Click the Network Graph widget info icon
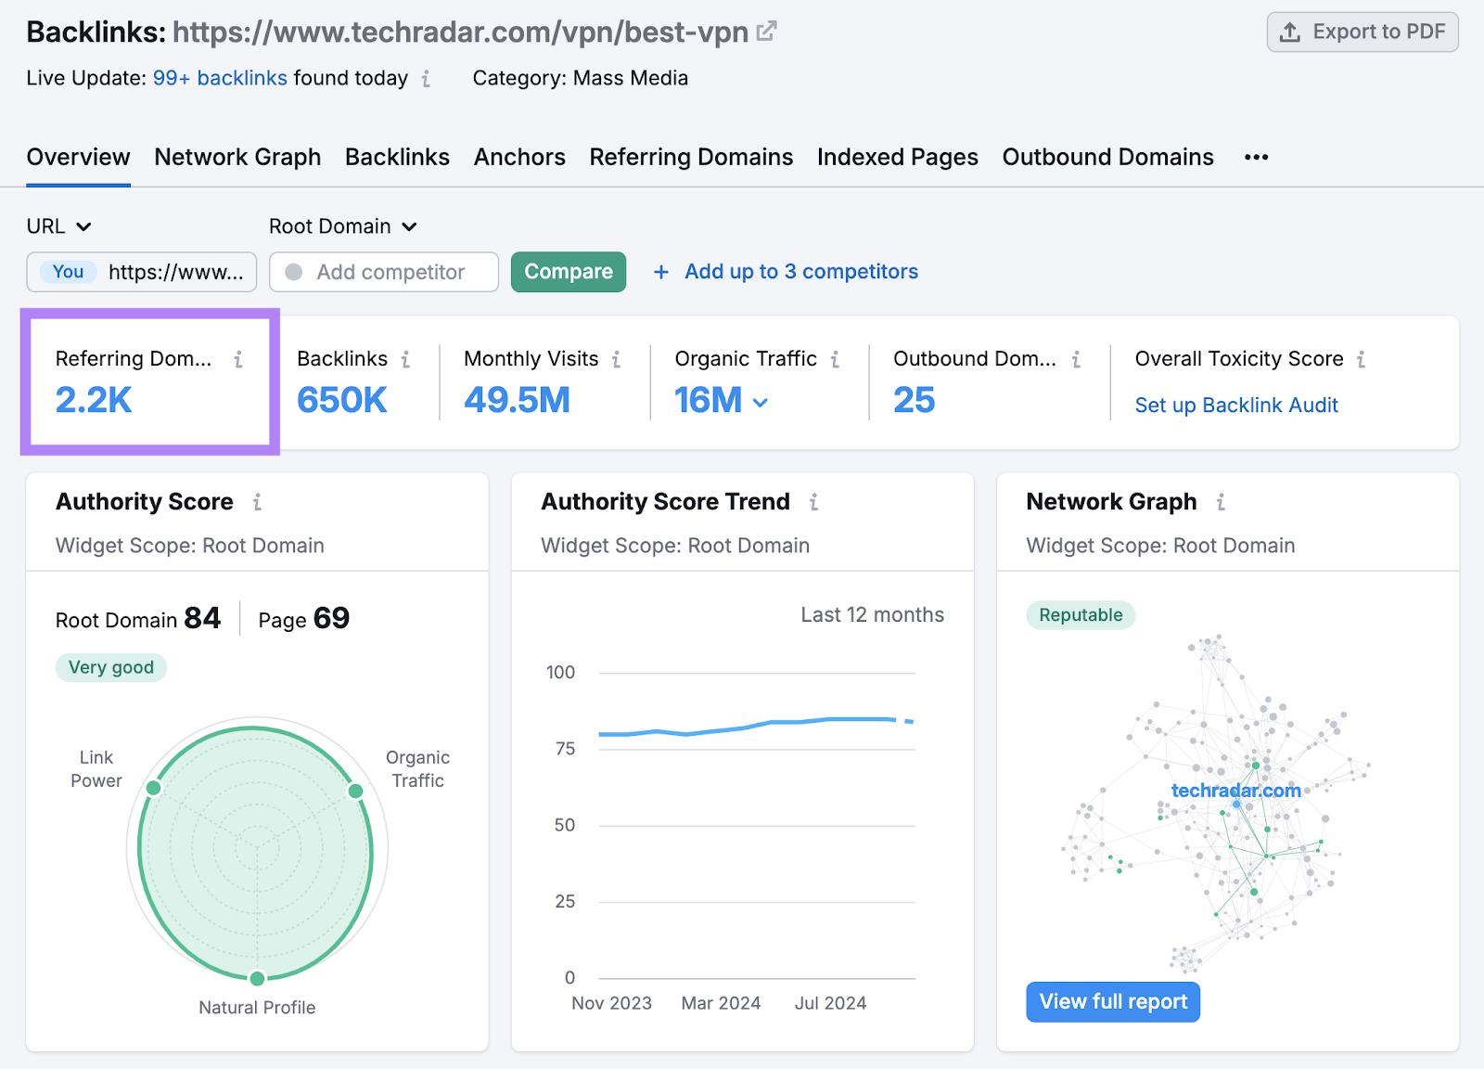The height and width of the screenshot is (1069, 1484). coord(1221,502)
